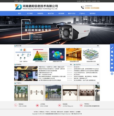The image size is (114, 116).
Task: Click footer link 关于我们
Action: point(36,112)
